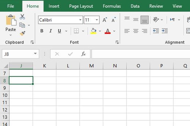Screen dimensions: 190x126
Task: Click the Increase Indent icon
Action: coord(165,31)
